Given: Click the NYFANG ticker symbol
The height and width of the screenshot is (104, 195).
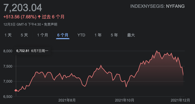Looking at the screenshot, I should point(175,6).
